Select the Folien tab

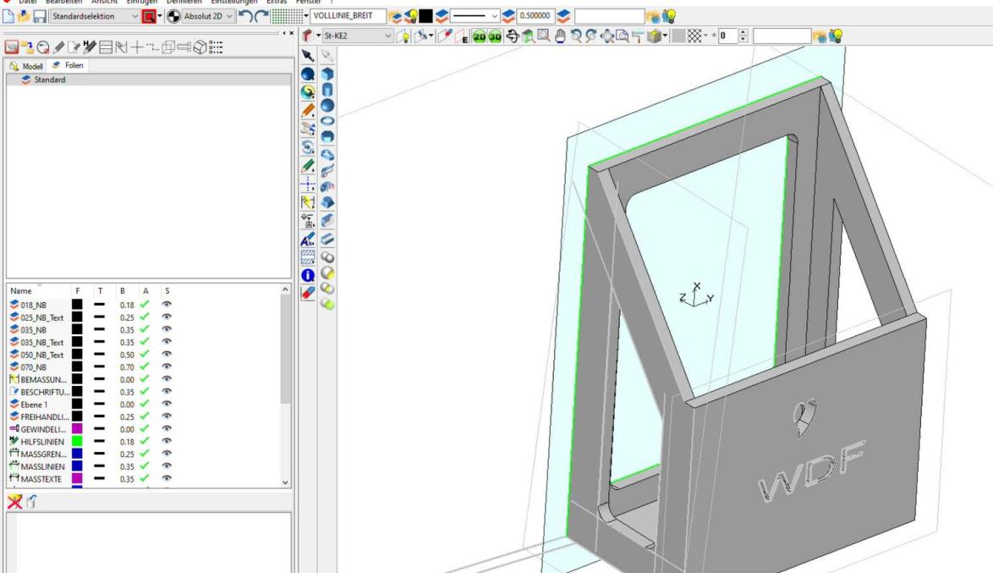pyautogui.click(x=63, y=66)
